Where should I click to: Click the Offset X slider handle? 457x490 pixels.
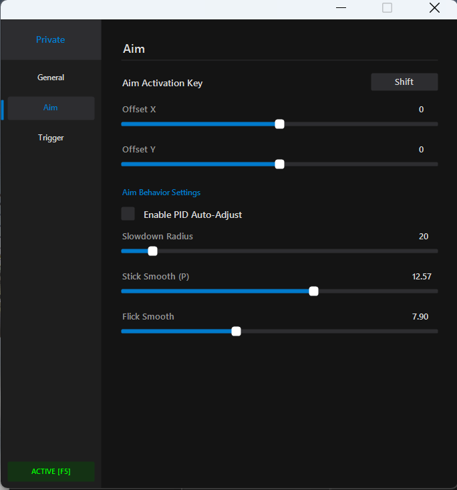[279, 124]
